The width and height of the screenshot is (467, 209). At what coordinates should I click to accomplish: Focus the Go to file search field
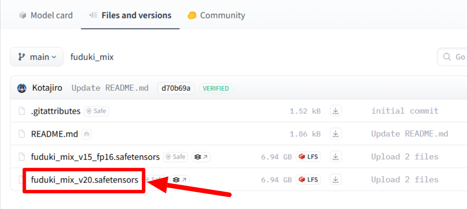click(x=452, y=57)
